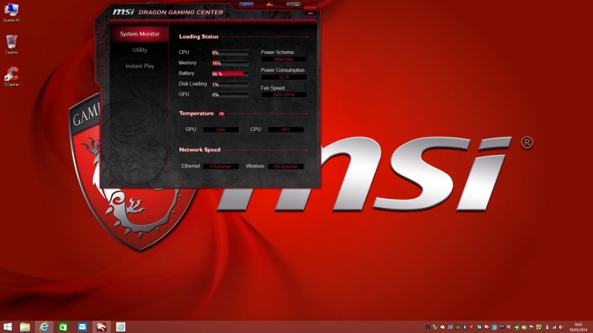This screenshot has height=333, width=593.
Task: Click the Bluetooth tray icon
Action: pyautogui.click(x=465, y=327)
